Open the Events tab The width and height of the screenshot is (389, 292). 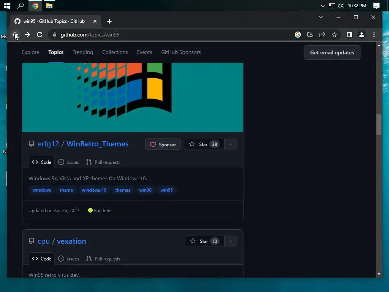pos(144,52)
